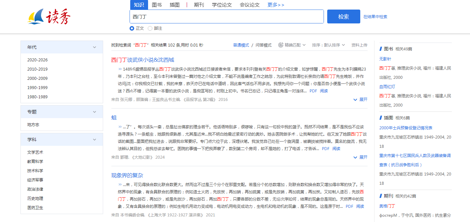Click the quote icon before the 现象界的复杂 snippet
This screenshot has height=222, width=470.
pos(120,185)
